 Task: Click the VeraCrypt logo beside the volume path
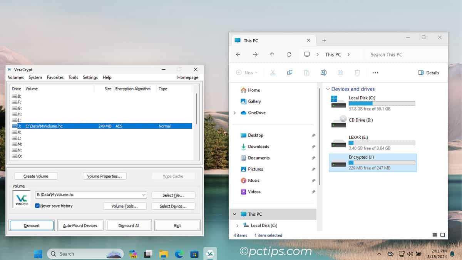21,199
